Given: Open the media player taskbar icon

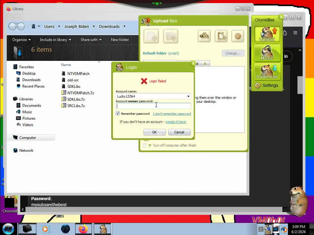Looking at the screenshot, I should [x=45, y=229].
